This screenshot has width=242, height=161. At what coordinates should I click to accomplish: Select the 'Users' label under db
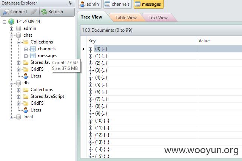(36, 110)
